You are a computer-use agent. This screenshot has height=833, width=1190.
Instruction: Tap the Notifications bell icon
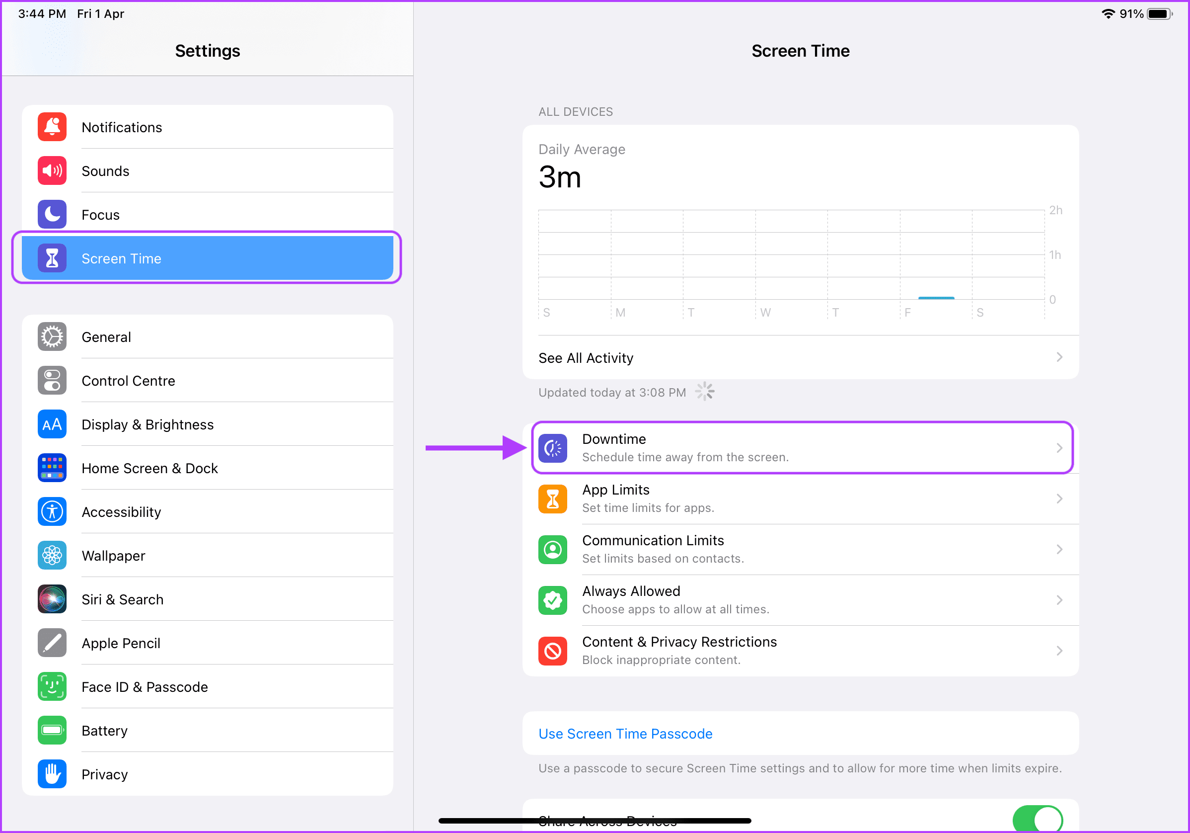point(52,127)
